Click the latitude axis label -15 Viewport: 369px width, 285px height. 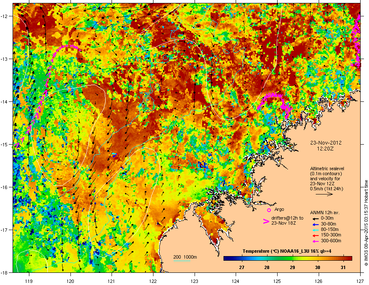pyautogui.click(x=5, y=144)
